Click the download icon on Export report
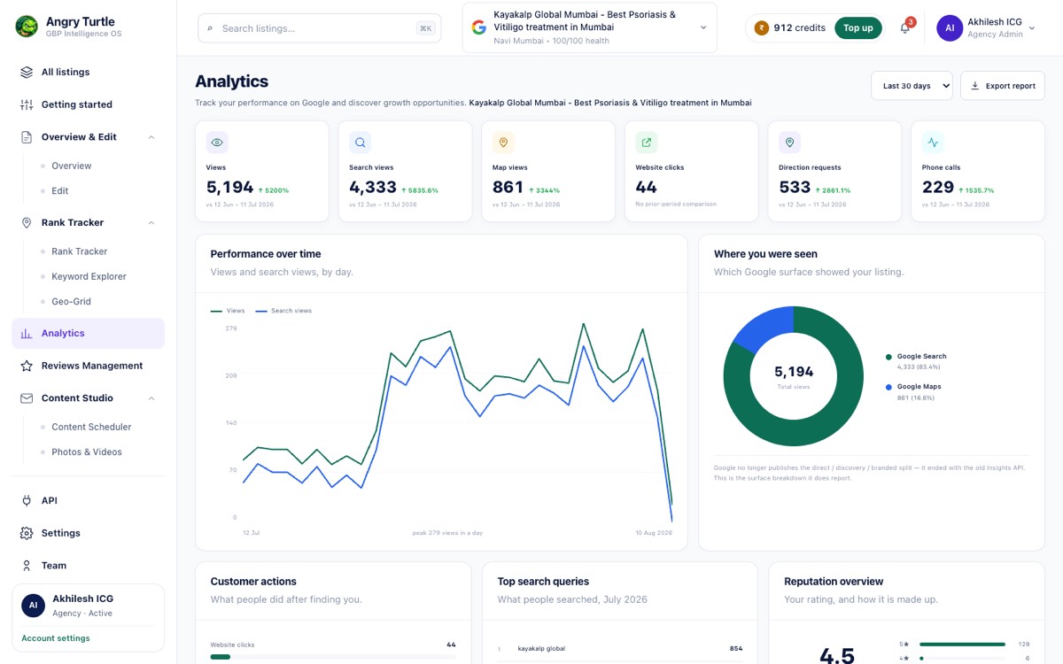This screenshot has width=1063, height=664. tap(975, 86)
